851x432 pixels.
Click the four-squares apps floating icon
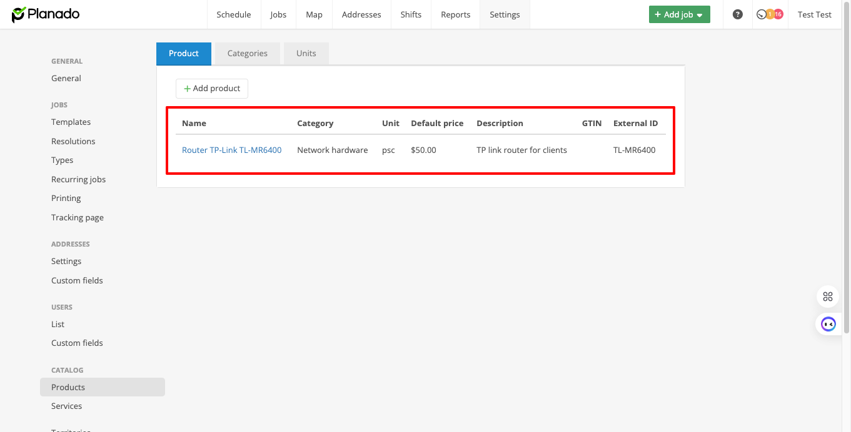[828, 297]
